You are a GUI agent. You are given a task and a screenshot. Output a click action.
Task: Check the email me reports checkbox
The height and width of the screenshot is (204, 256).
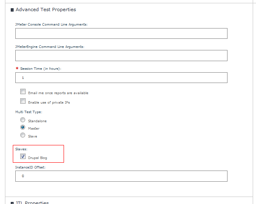(x=23, y=91)
